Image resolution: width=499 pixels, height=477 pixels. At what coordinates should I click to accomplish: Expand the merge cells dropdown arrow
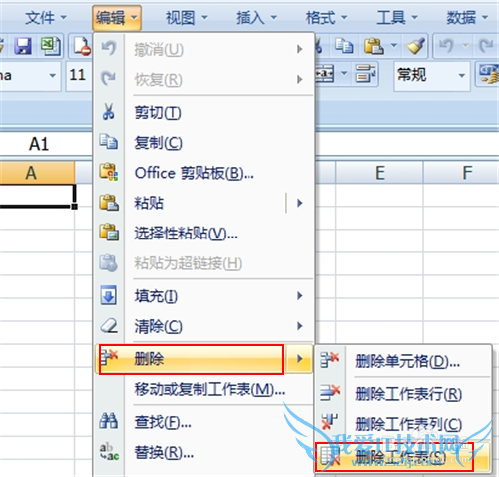click(x=344, y=74)
